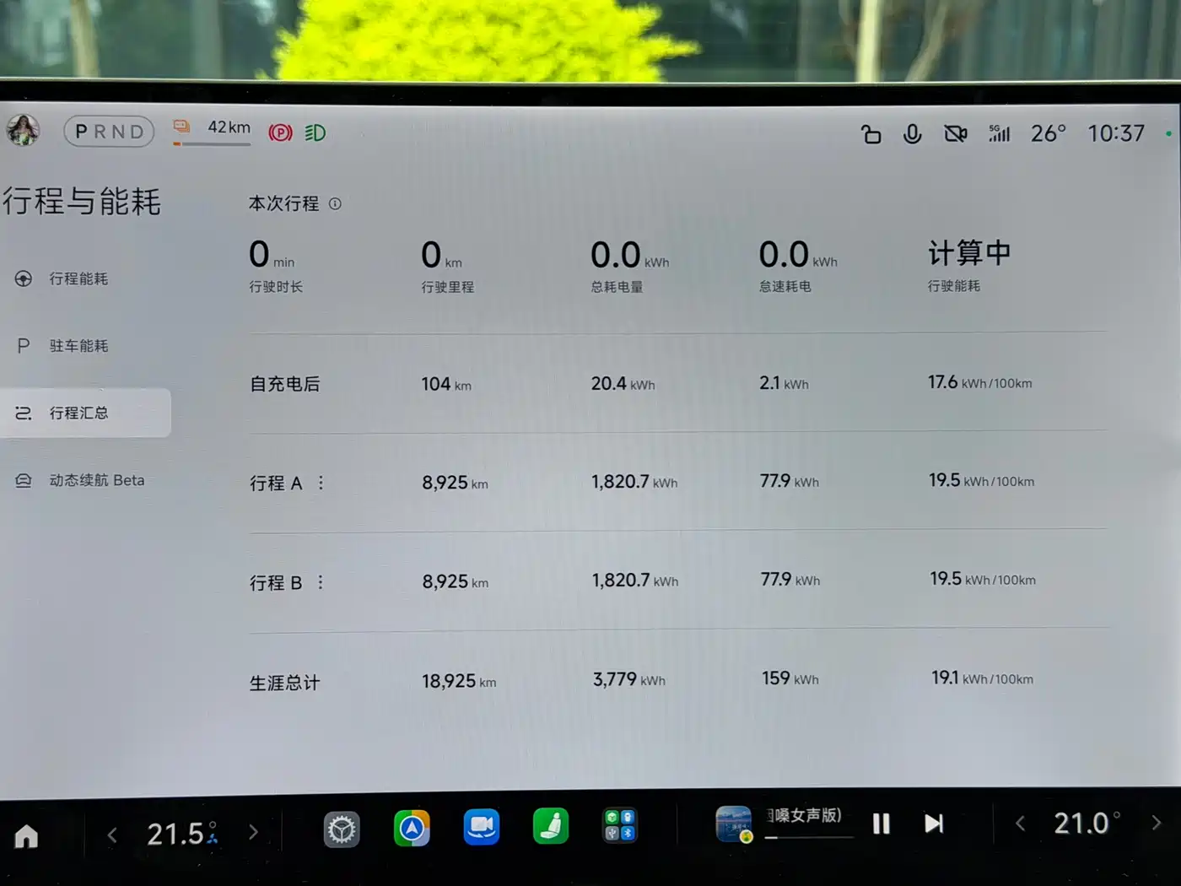Screen dimensions: 1181x886
Task: Toggle the green headlight indicator
Action: point(315,132)
